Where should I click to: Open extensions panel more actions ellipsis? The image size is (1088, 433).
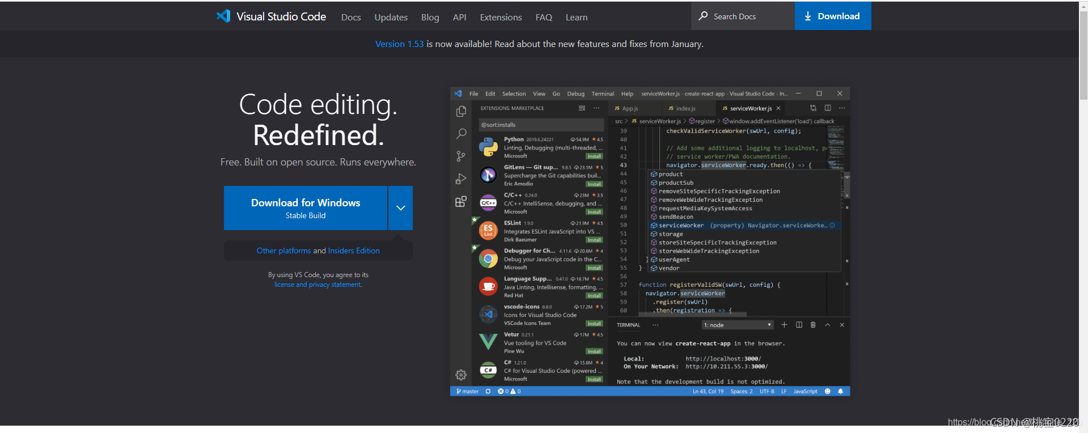coord(596,108)
